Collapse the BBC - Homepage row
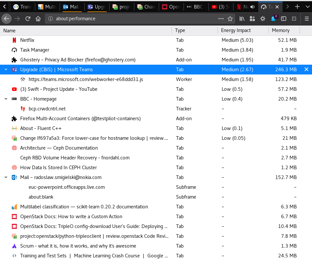Viewport: 312px width, 260px height. coord(6,99)
